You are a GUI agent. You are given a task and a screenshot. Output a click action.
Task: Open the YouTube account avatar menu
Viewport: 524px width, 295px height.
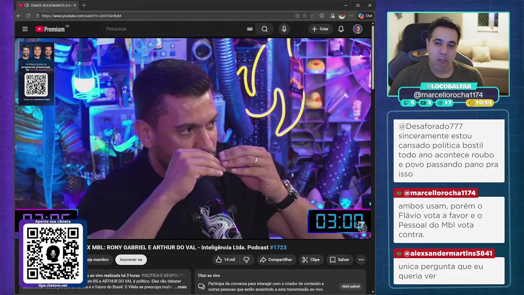(358, 29)
